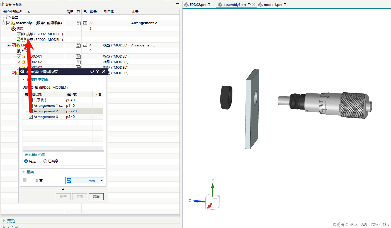The width and height of the screenshot is (391, 228).
Task: Click the view triad orientation cube
Action: (212, 202)
